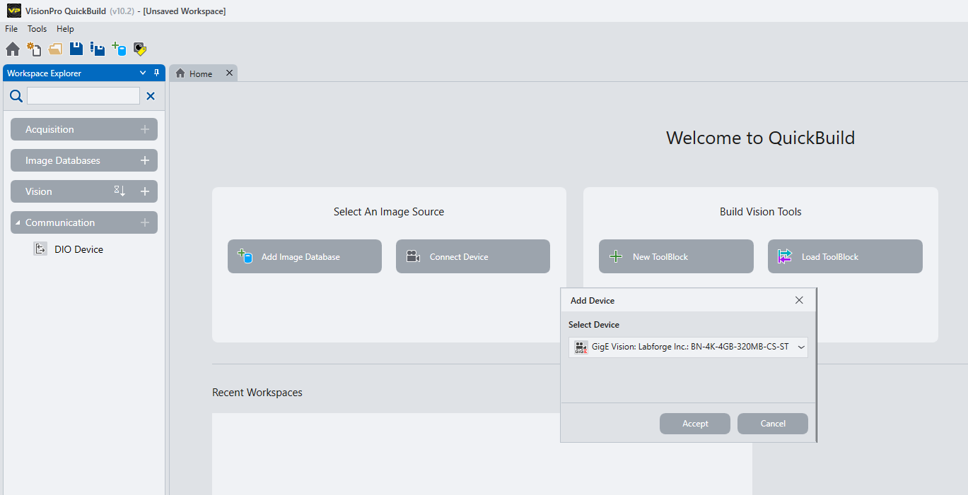Select DIO Device in the tree

[x=78, y=249]
